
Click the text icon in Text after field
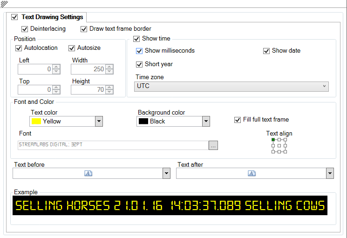click(x=252, y=173)
